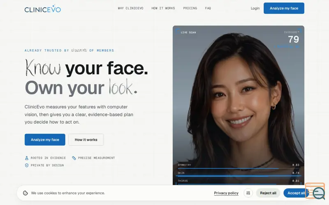329x205 pixels.
Task: Open cookie preferences sliders icon
Action: (248, 193)
